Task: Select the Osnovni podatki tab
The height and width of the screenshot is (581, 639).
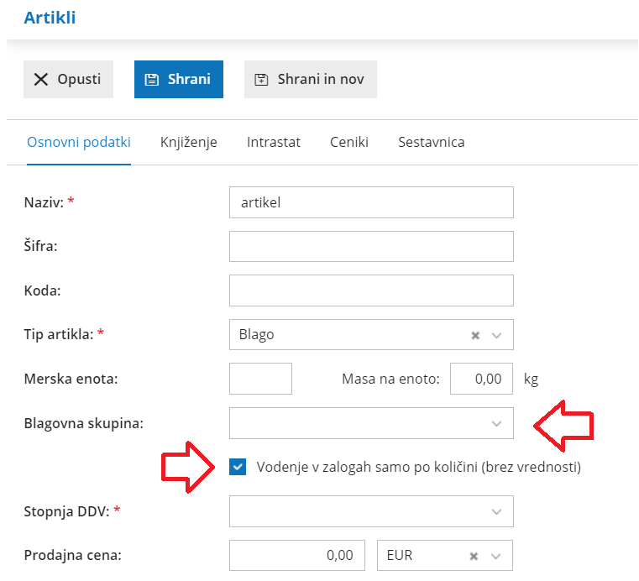Action: [79, 142]
